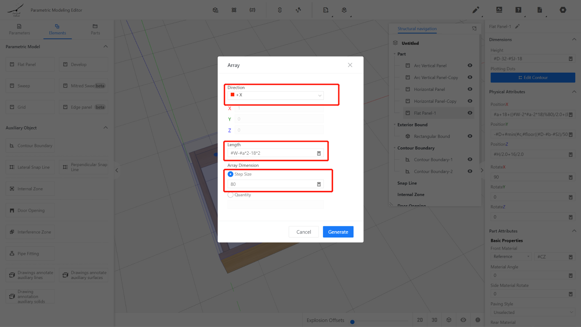Click the Explosion Offsets slider handle
This screenshot has height=327, width=581.
pos(352,322)
